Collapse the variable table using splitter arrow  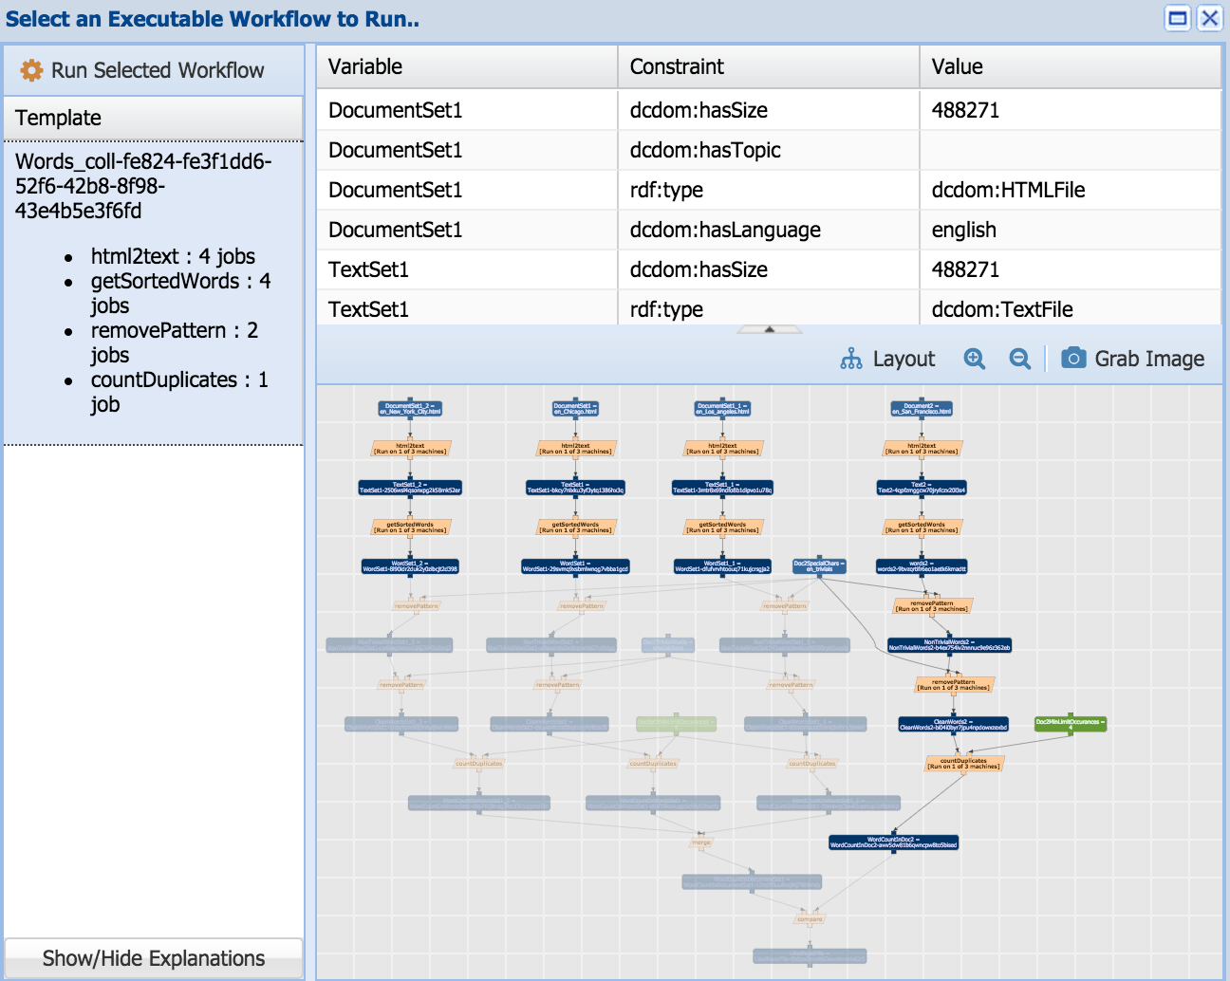[770, 329]
